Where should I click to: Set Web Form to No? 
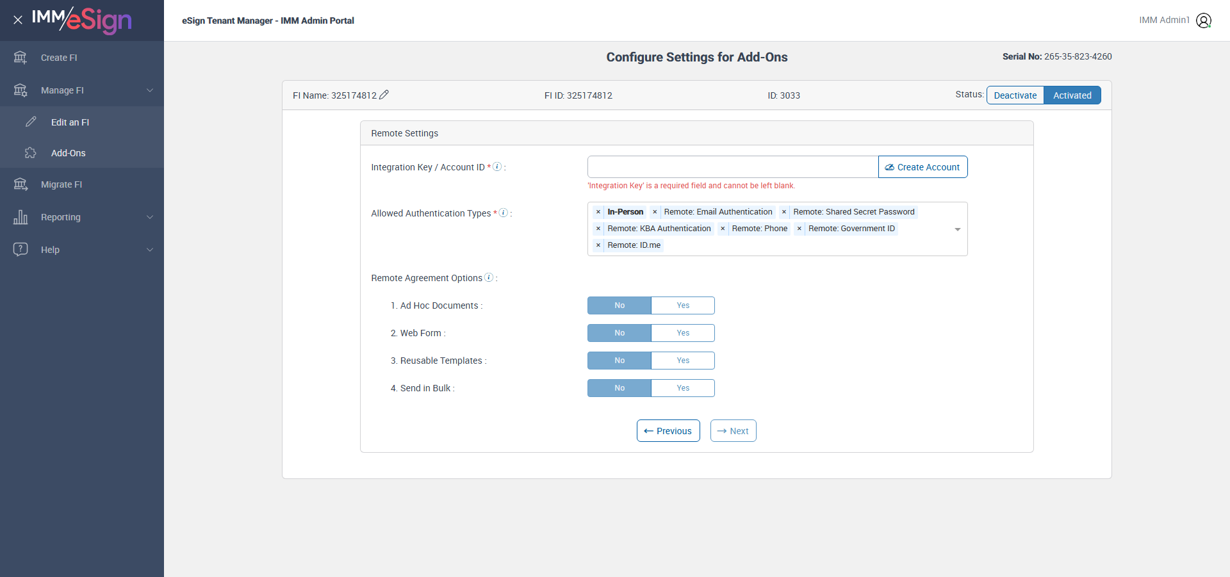click(x=619, y=333)
